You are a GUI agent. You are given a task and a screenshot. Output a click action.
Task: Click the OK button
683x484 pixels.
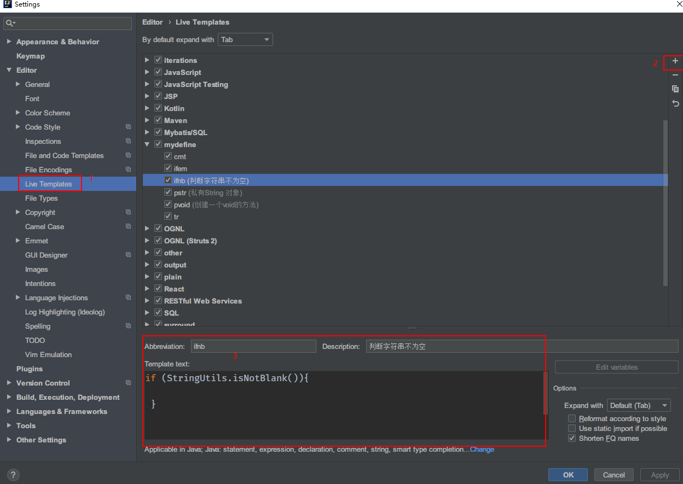click(x=568, y=475)
